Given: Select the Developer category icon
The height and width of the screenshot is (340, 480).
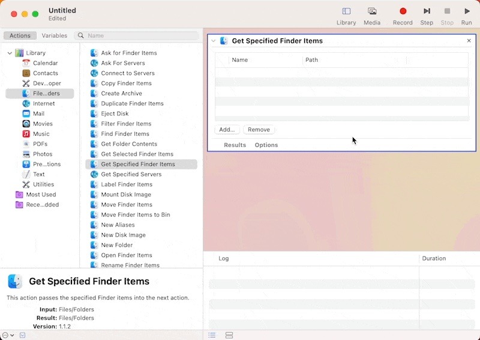Looking at the screenshot, I should coord(26,83).
